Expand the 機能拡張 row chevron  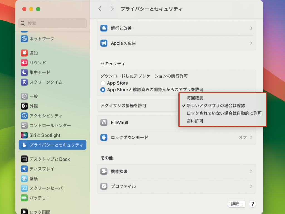(x=251, y=171)
